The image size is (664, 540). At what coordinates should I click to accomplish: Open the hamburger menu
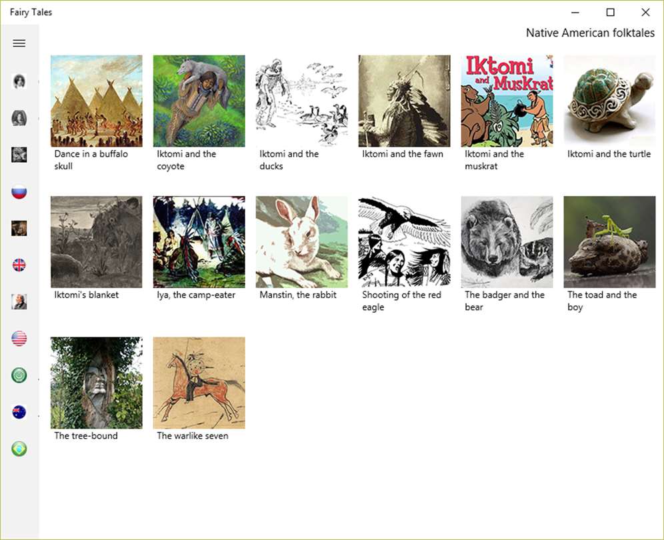click(19, 43)
